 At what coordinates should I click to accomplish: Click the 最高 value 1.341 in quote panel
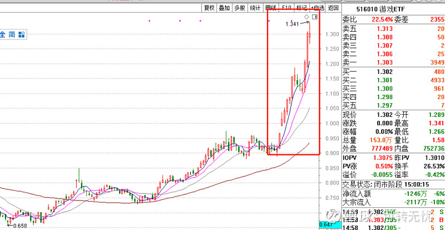tap(437, 124)
